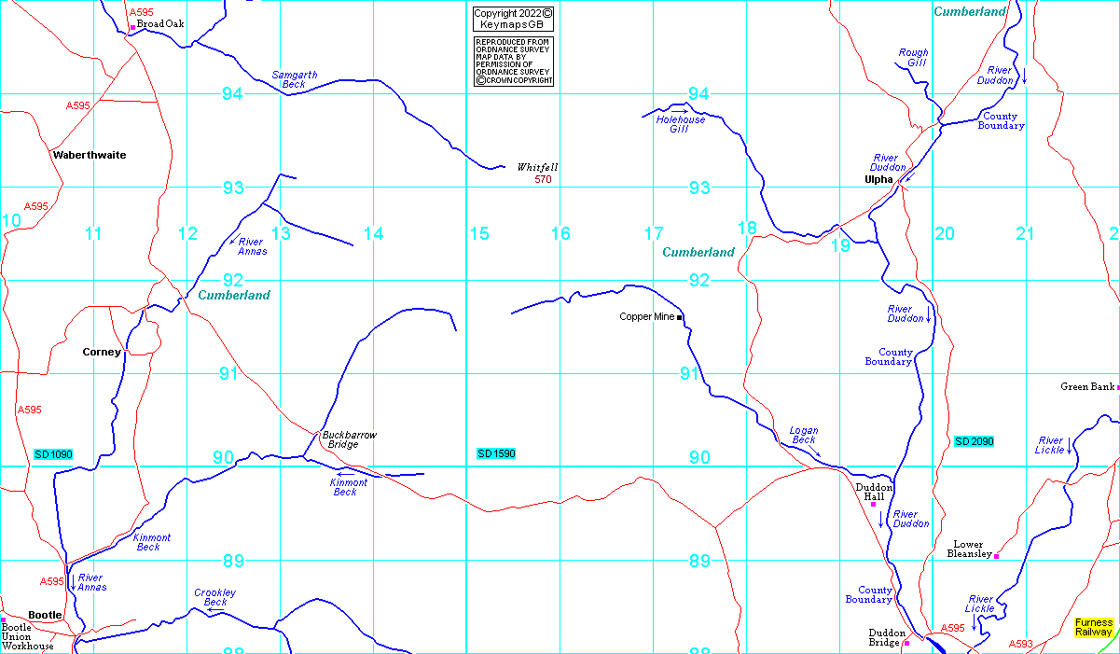The image size is (1120, 654).
Task: Open the SD2090 grid reference tile
Action: pos(975,440)
